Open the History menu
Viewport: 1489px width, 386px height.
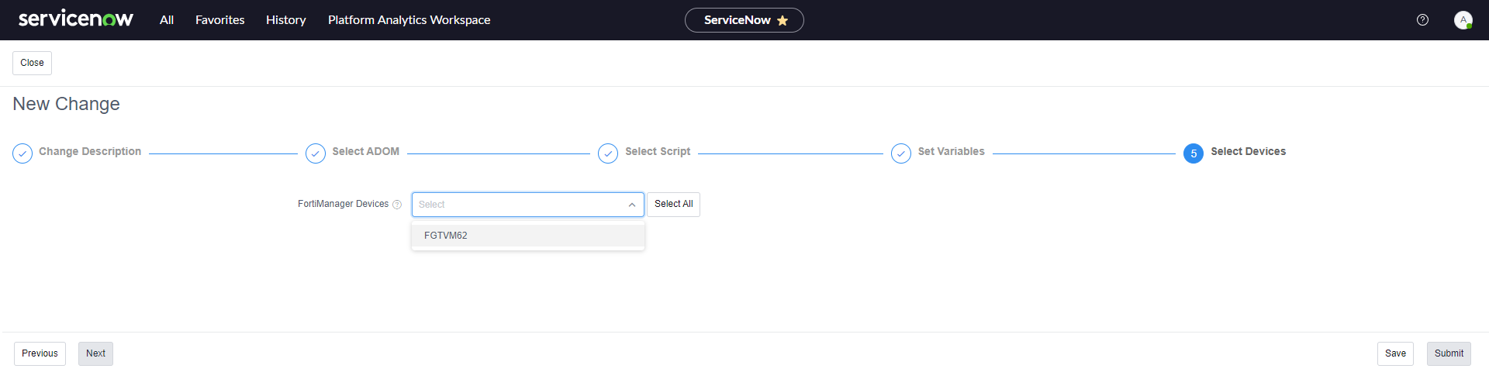285,20
